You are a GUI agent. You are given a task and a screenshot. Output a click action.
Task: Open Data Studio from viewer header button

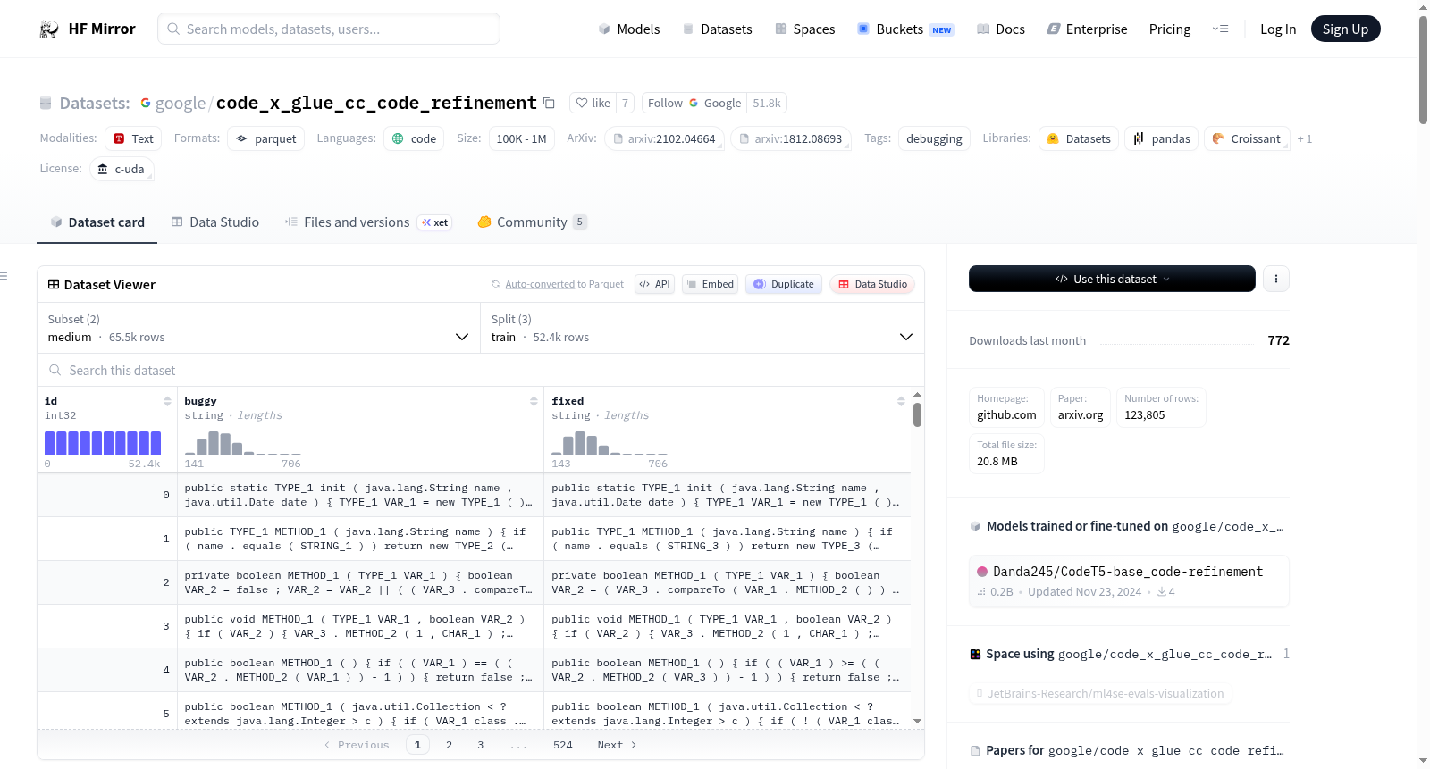[x=872, y=284]
